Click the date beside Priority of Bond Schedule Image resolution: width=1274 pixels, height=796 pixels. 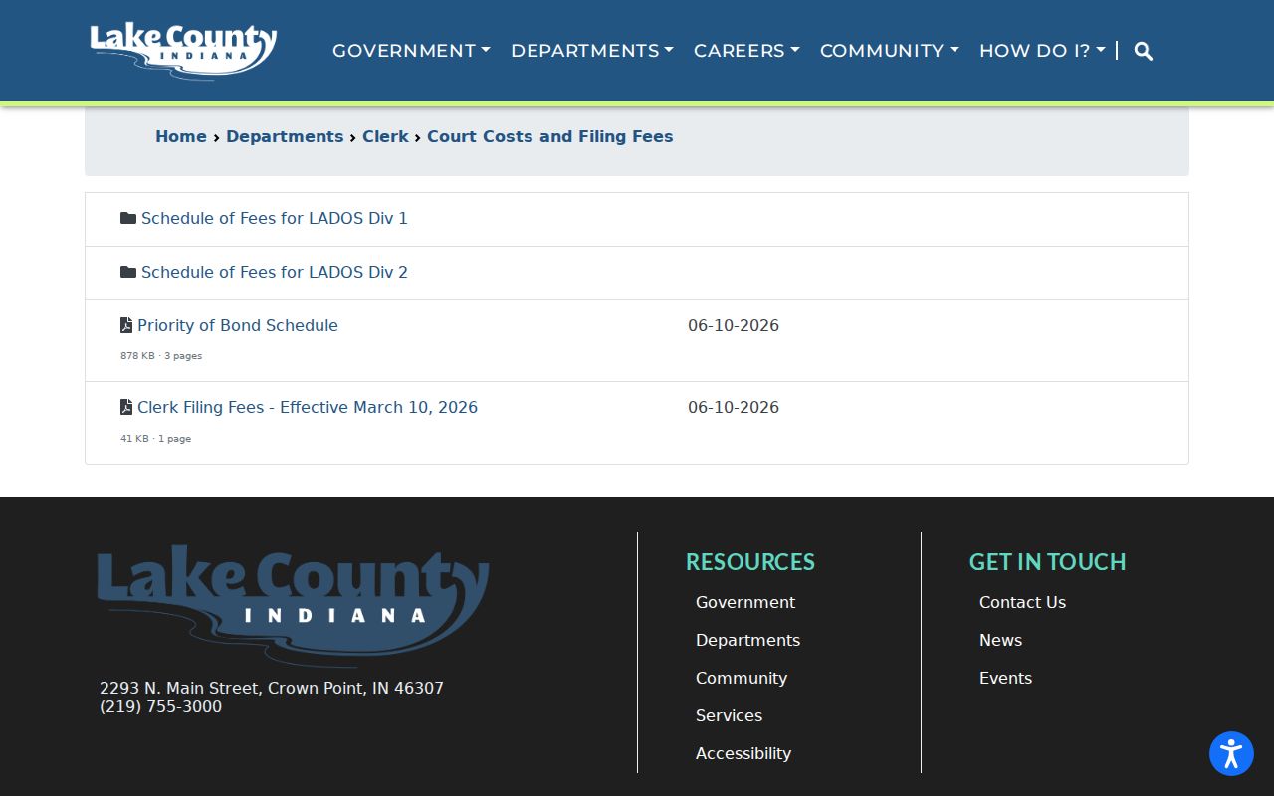[x=734, y=325]
